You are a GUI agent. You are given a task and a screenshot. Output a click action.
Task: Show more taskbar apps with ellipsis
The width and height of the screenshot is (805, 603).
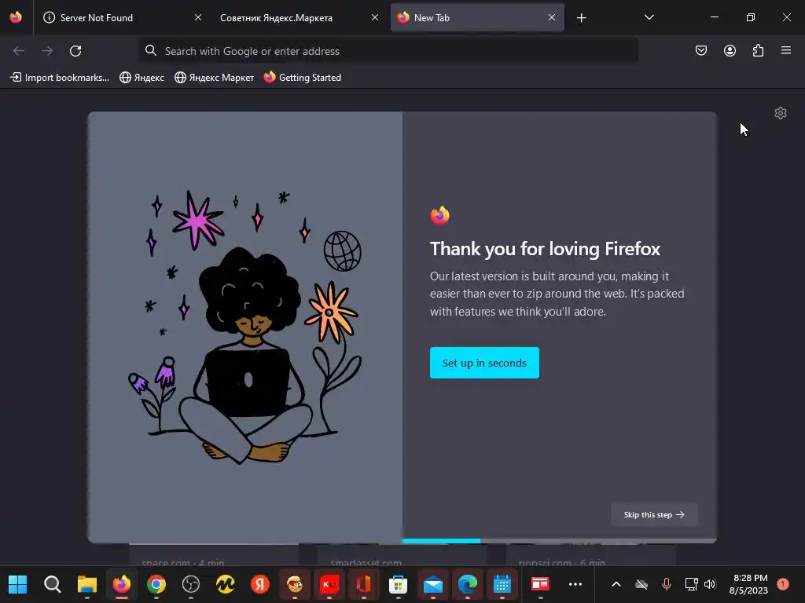(575, 584)
